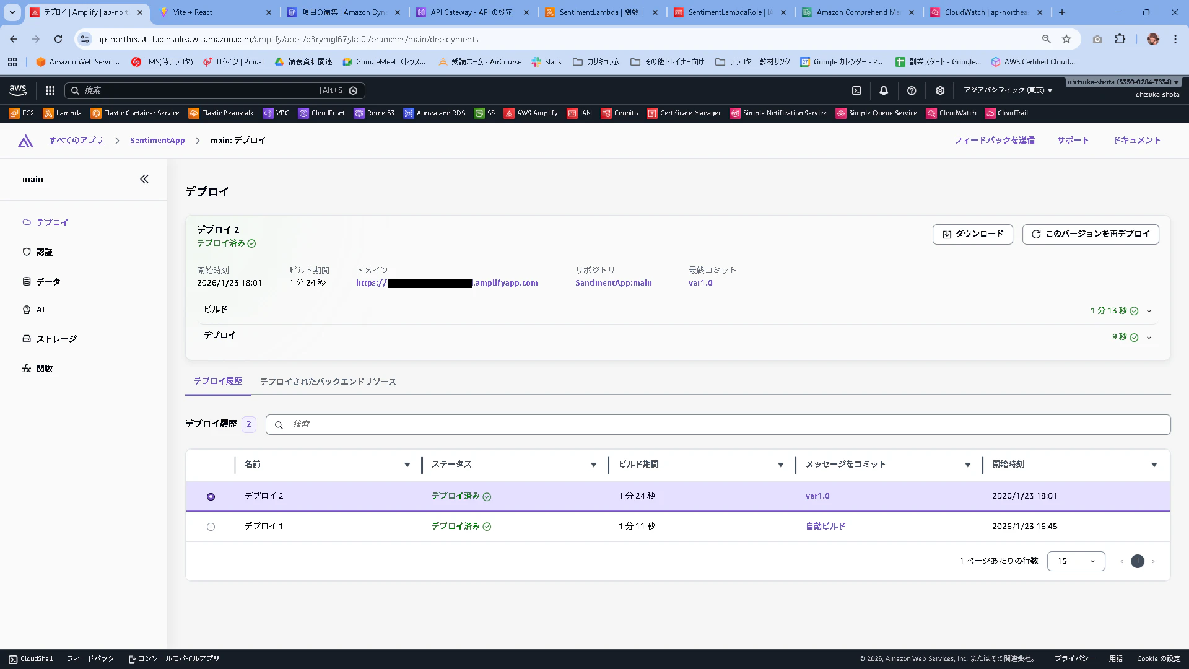Image resolution: width=1189 pixels, height=669 pixels.
Task: Open AWS CloudShell icon in top bar
Action: pyautogui.click(x=856, y=90)
